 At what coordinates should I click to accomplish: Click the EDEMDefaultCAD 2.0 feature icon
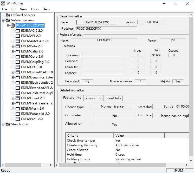18,72
